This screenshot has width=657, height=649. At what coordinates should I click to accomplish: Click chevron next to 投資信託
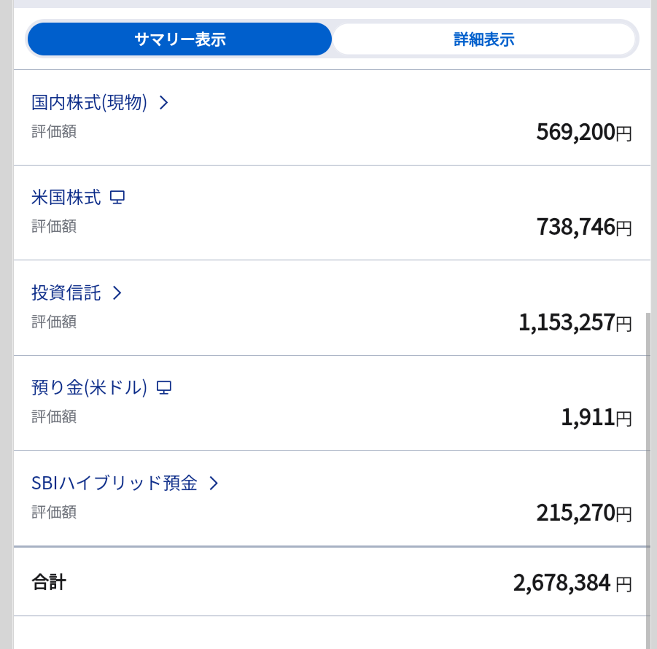(117, 292)
